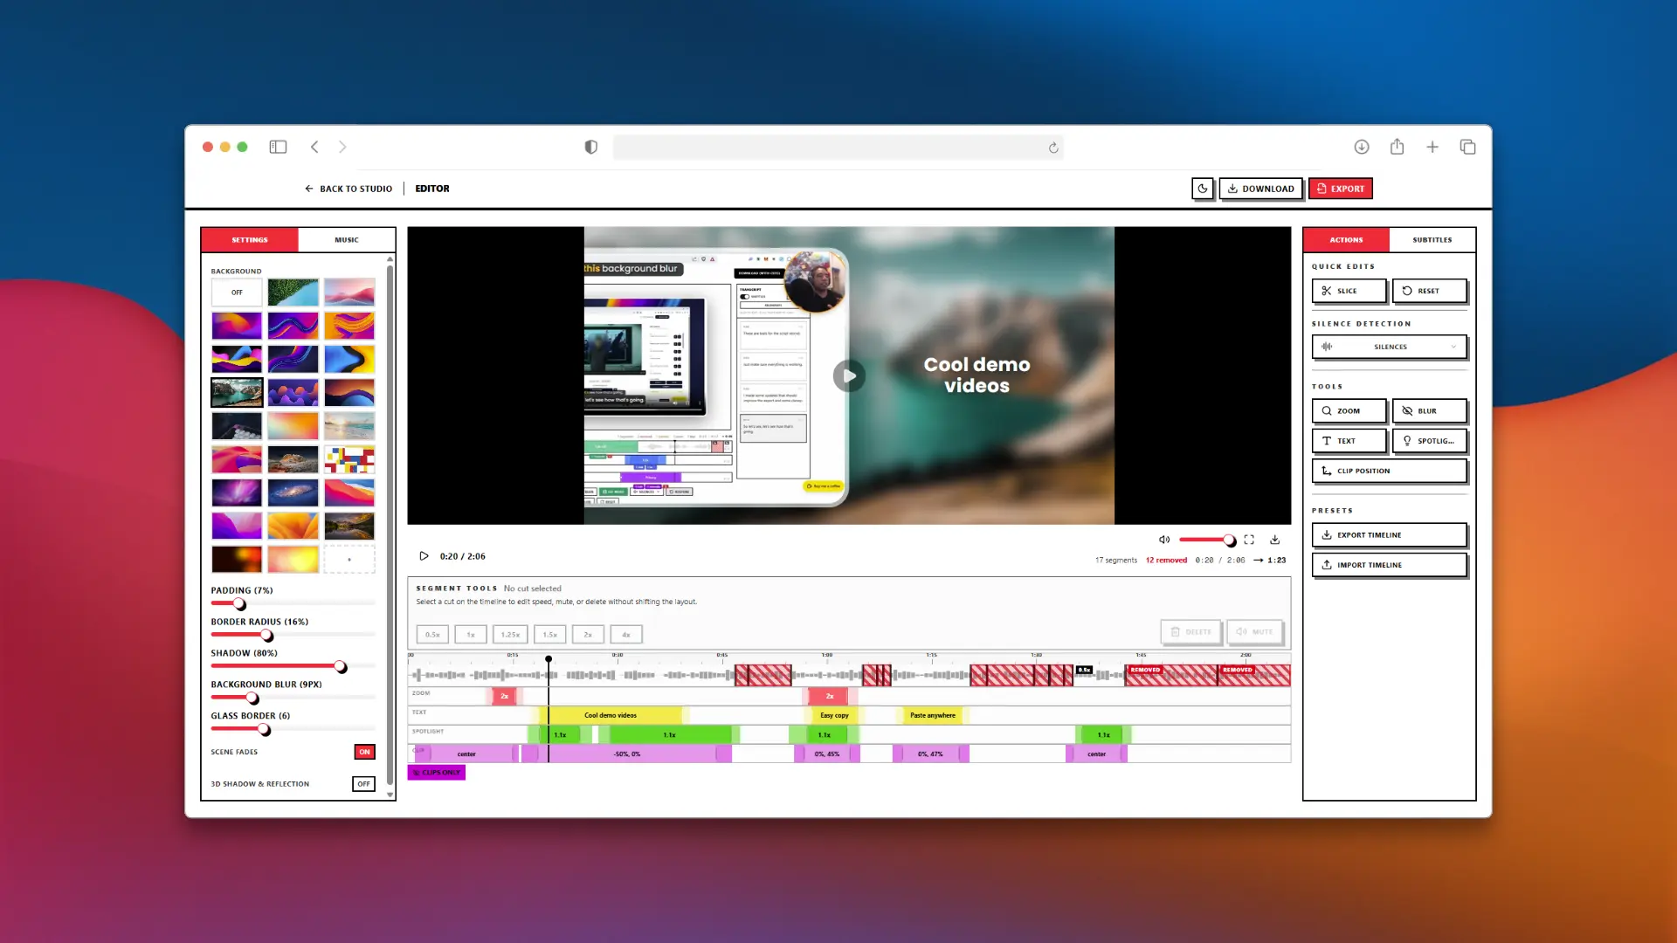1677x943 pixels.
Task: Toggle dark mode with the moon icon
Action: click(1202, 189)
